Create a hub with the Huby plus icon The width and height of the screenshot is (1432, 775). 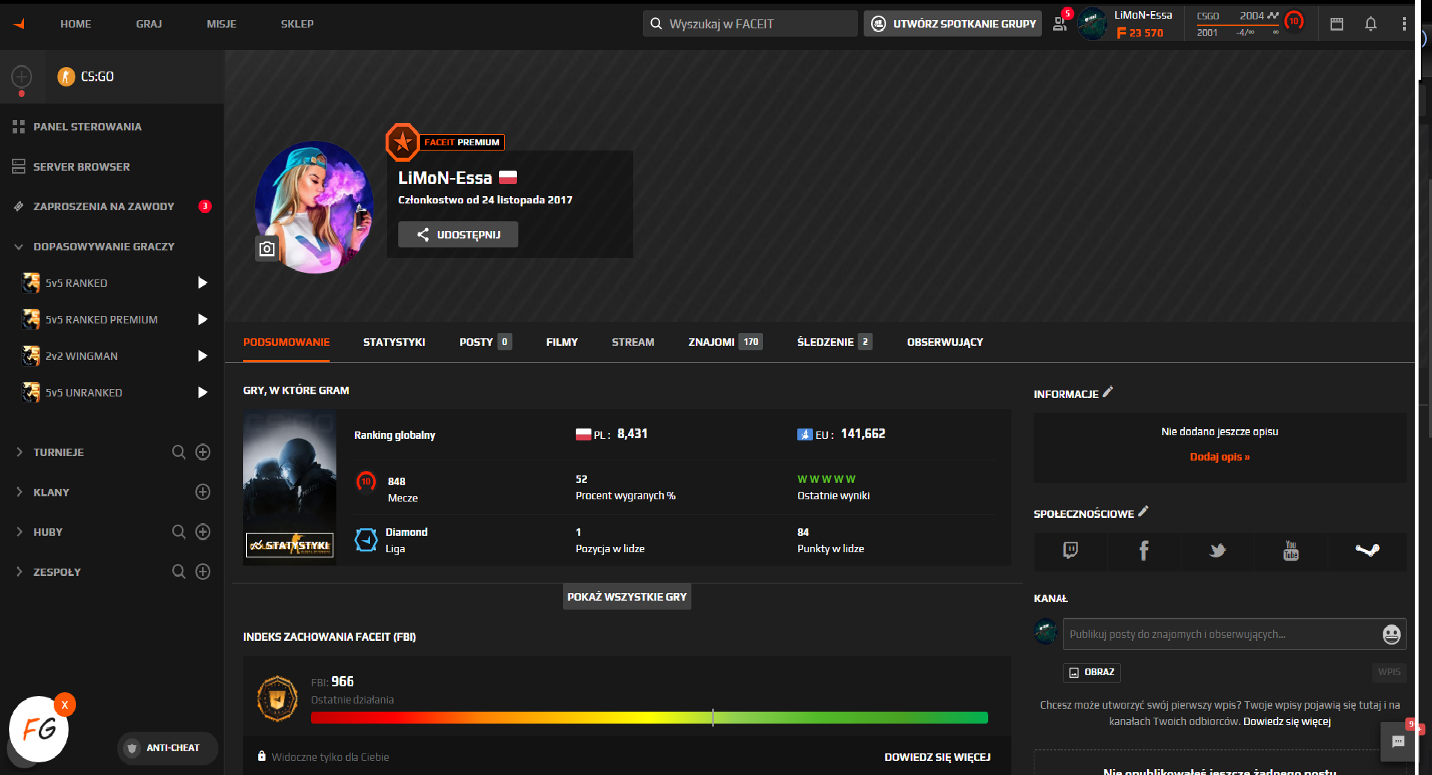coord(203,532)
